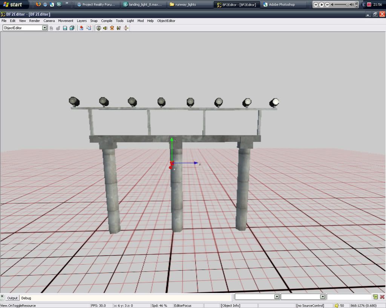Open the ObjectEditor mode dropdown
Viewport: 386px width, 308px height.
45,28
